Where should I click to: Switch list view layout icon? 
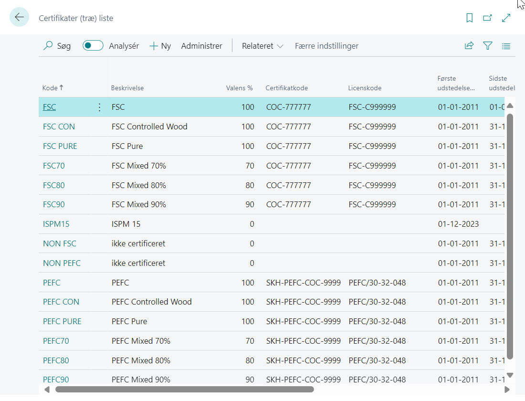506,46
